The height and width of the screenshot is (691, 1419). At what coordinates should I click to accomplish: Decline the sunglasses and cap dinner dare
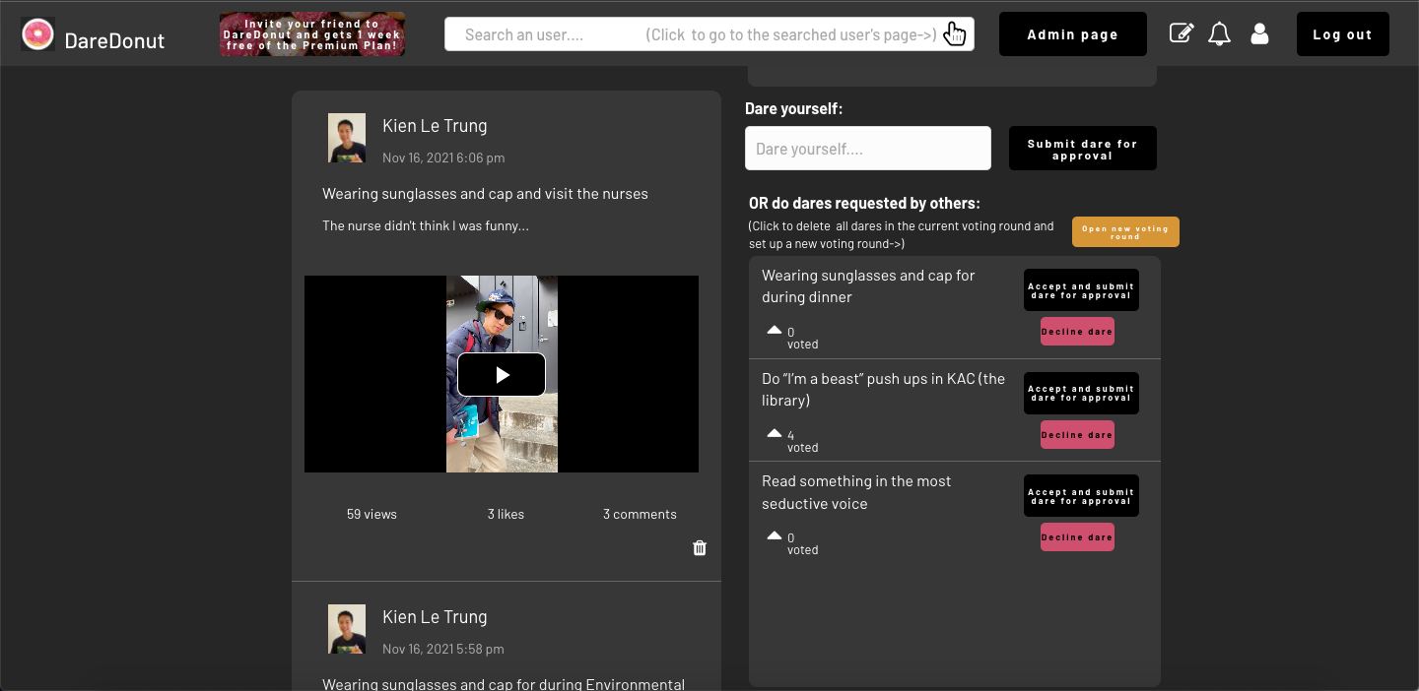pyautogui.click(x=1077, y=332)
